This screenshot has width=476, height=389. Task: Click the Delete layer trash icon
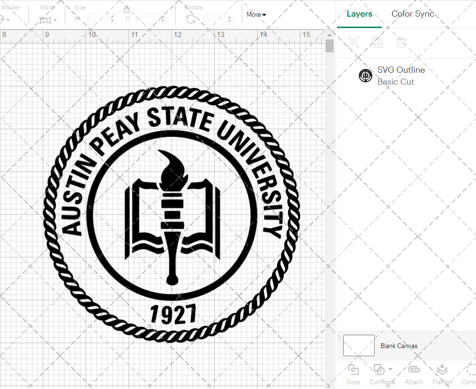coord(401,43)
